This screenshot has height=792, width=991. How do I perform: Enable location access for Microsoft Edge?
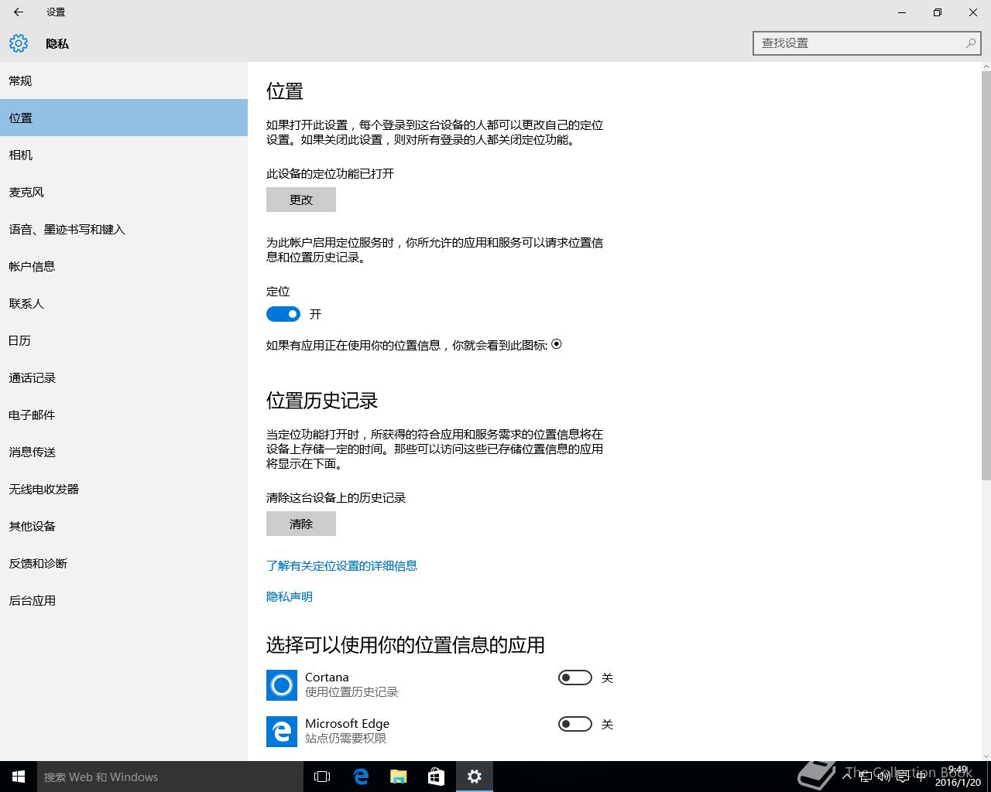574,724
